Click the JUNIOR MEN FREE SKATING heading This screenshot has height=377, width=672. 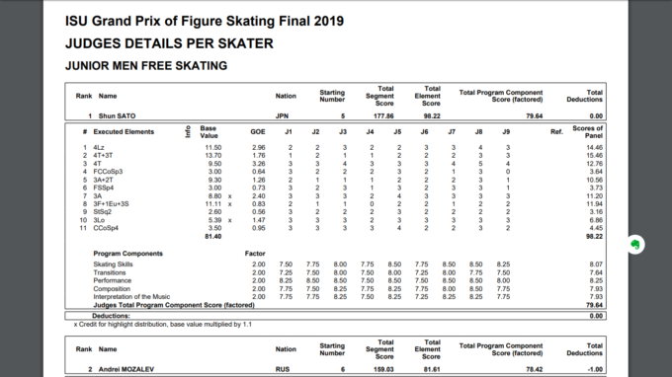coord(146,66)
